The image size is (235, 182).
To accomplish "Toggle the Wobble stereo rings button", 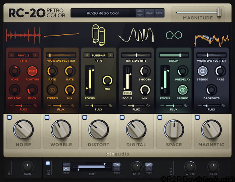I will pos(52,90).
